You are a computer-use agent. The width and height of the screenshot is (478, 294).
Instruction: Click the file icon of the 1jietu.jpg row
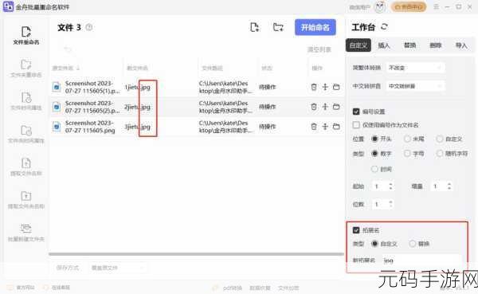pyautogui.click(x=57, y=87)
